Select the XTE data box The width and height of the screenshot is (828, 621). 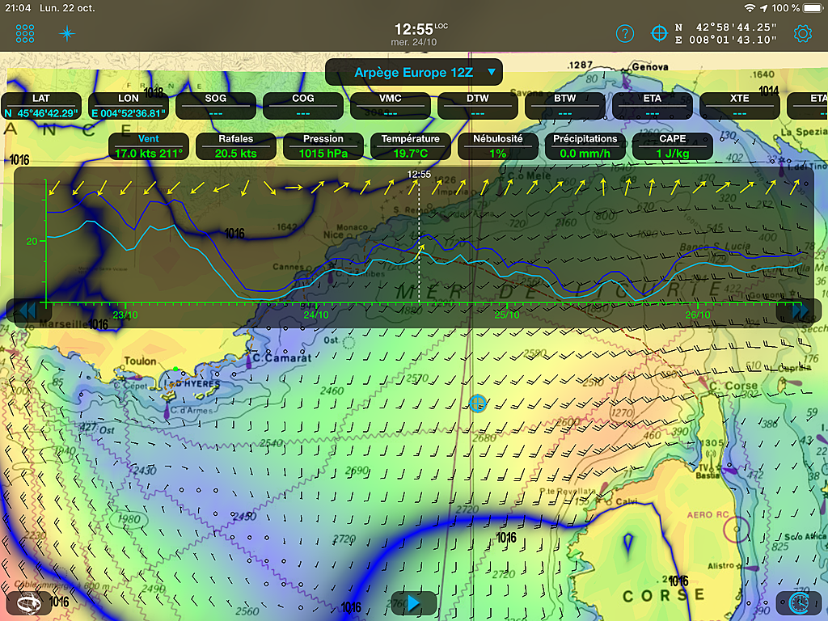click(x=739, y=106)
